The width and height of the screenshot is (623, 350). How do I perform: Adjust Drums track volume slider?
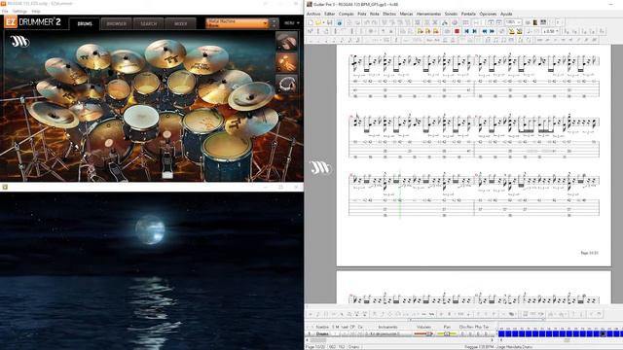point(423,334)
